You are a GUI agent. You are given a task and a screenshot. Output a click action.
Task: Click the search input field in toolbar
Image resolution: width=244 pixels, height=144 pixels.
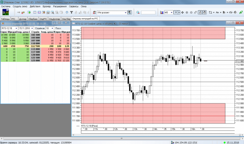coord(148,13)
